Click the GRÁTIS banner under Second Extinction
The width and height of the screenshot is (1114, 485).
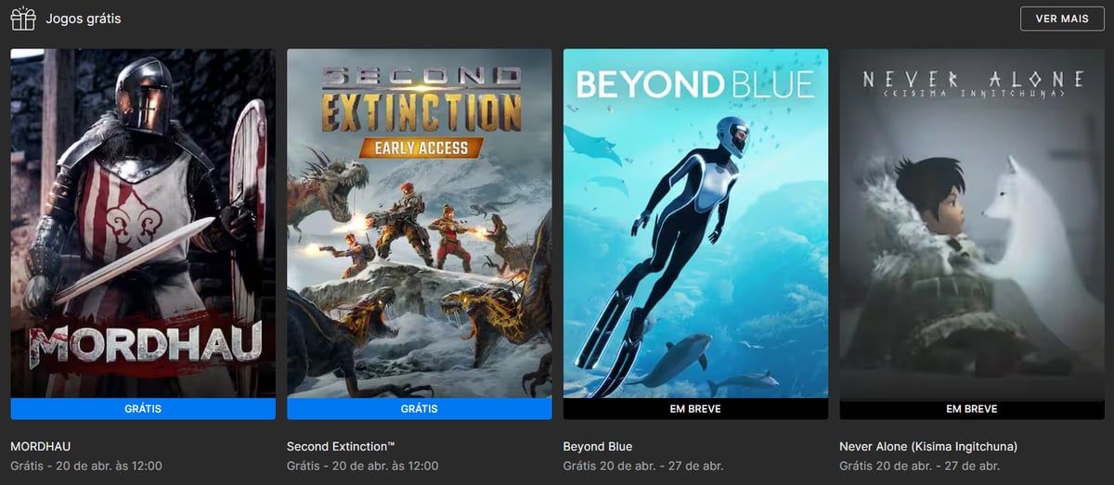[420, 409]
